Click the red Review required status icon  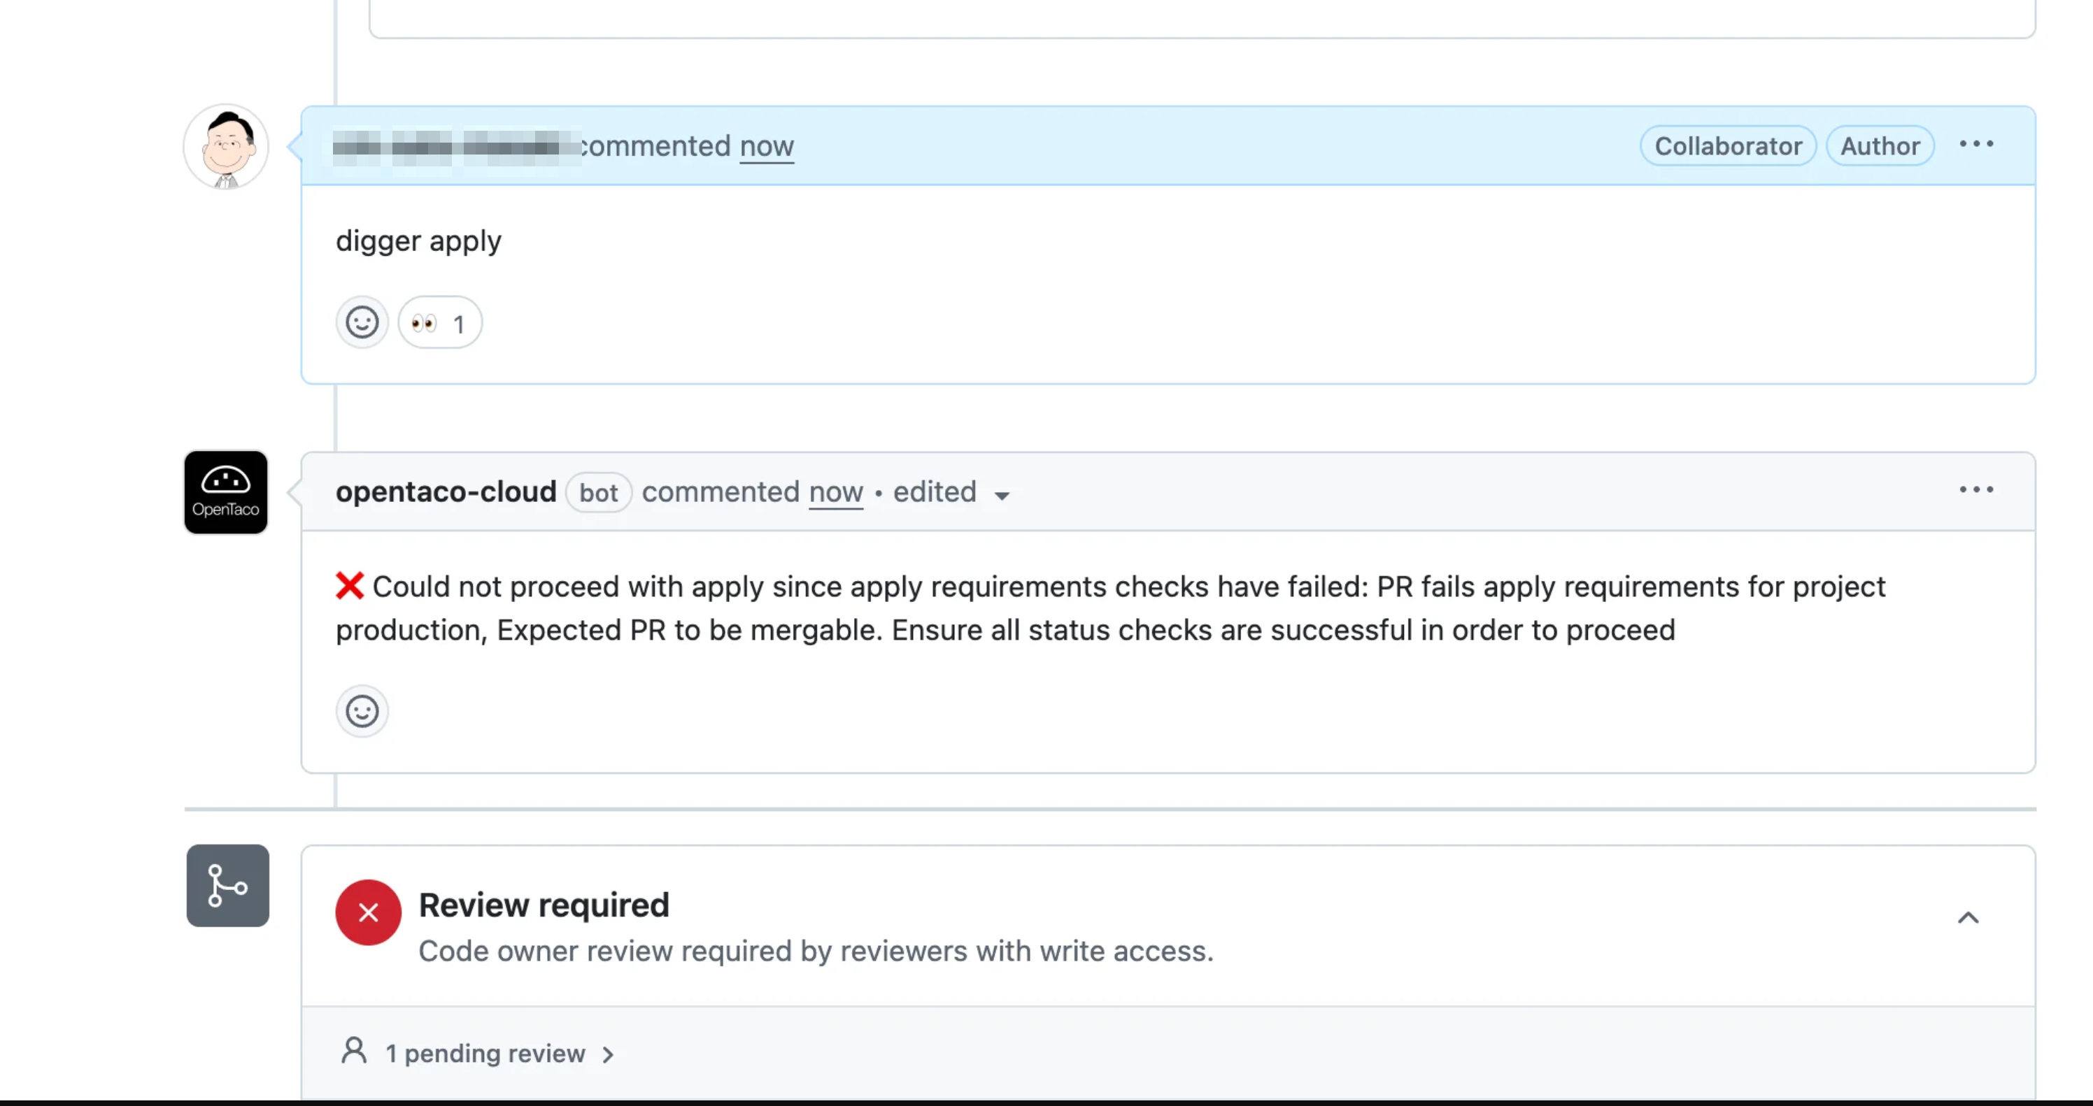(x=368, y=913)
